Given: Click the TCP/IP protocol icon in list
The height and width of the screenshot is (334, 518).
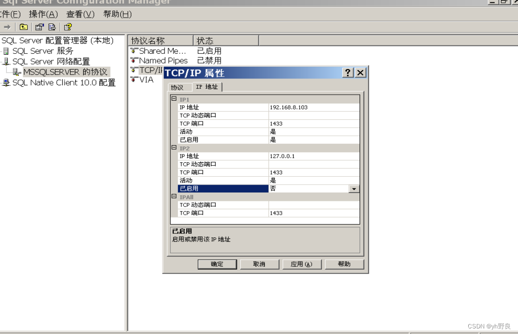Looking at the screenshot, I should (x=134, y=70).
